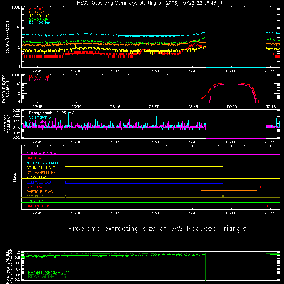Viewport: 284px width, 284px height.
Task: Click the NON SOLAR EVENT flag label
Action: click(43, 163)
